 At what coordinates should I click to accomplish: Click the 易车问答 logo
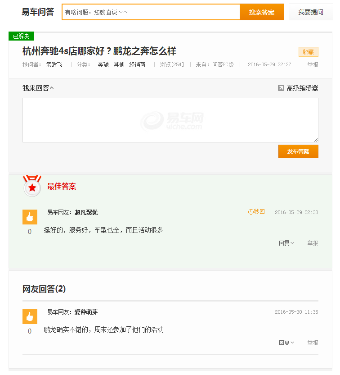point(38,12)
